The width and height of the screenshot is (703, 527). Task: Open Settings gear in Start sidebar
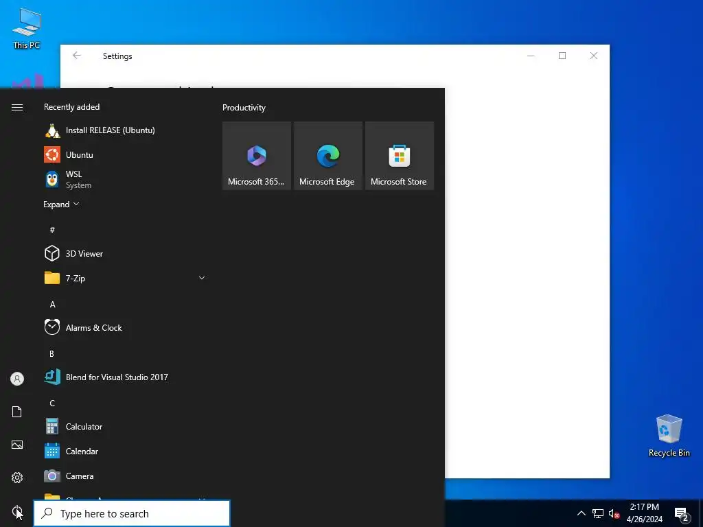17,478
